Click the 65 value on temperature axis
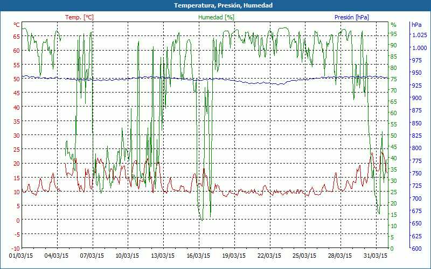This screenshot has width=431, height=269. [x=17, y=36]
